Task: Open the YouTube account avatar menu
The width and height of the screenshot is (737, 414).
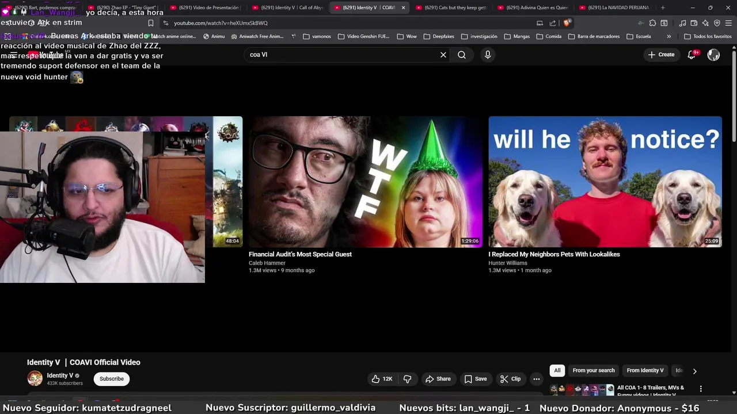Action: click(713, 55)
